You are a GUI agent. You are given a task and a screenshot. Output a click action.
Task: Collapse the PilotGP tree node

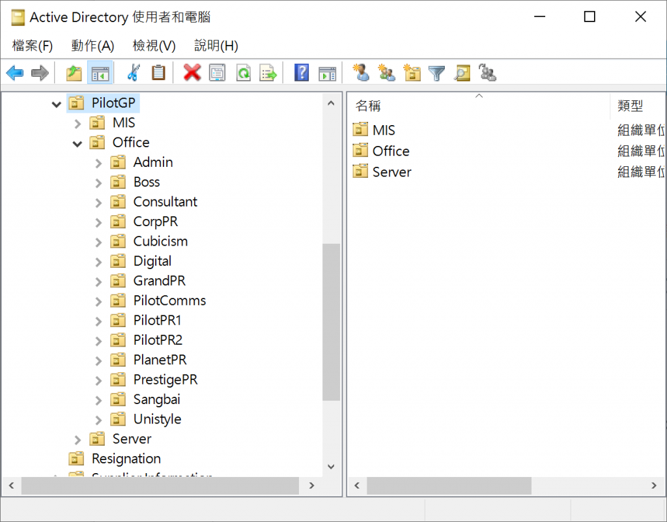tap(56, 104)
